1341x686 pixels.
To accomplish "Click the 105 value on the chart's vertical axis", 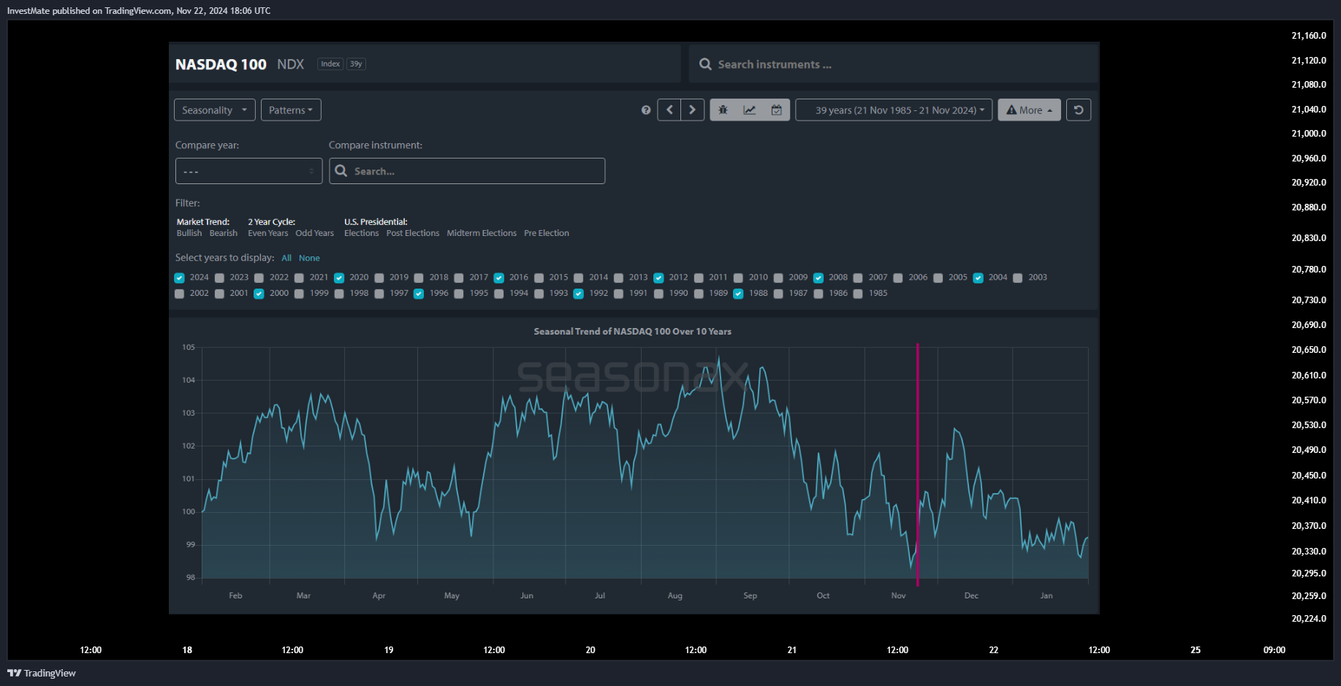I will pos(189,347).
